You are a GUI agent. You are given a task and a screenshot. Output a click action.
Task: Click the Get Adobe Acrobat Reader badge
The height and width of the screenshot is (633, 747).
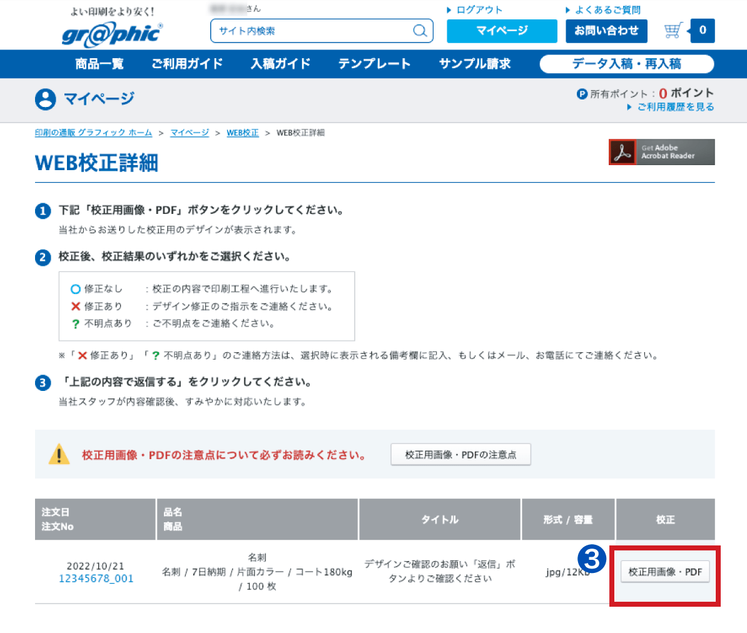[x=661, y=152]
